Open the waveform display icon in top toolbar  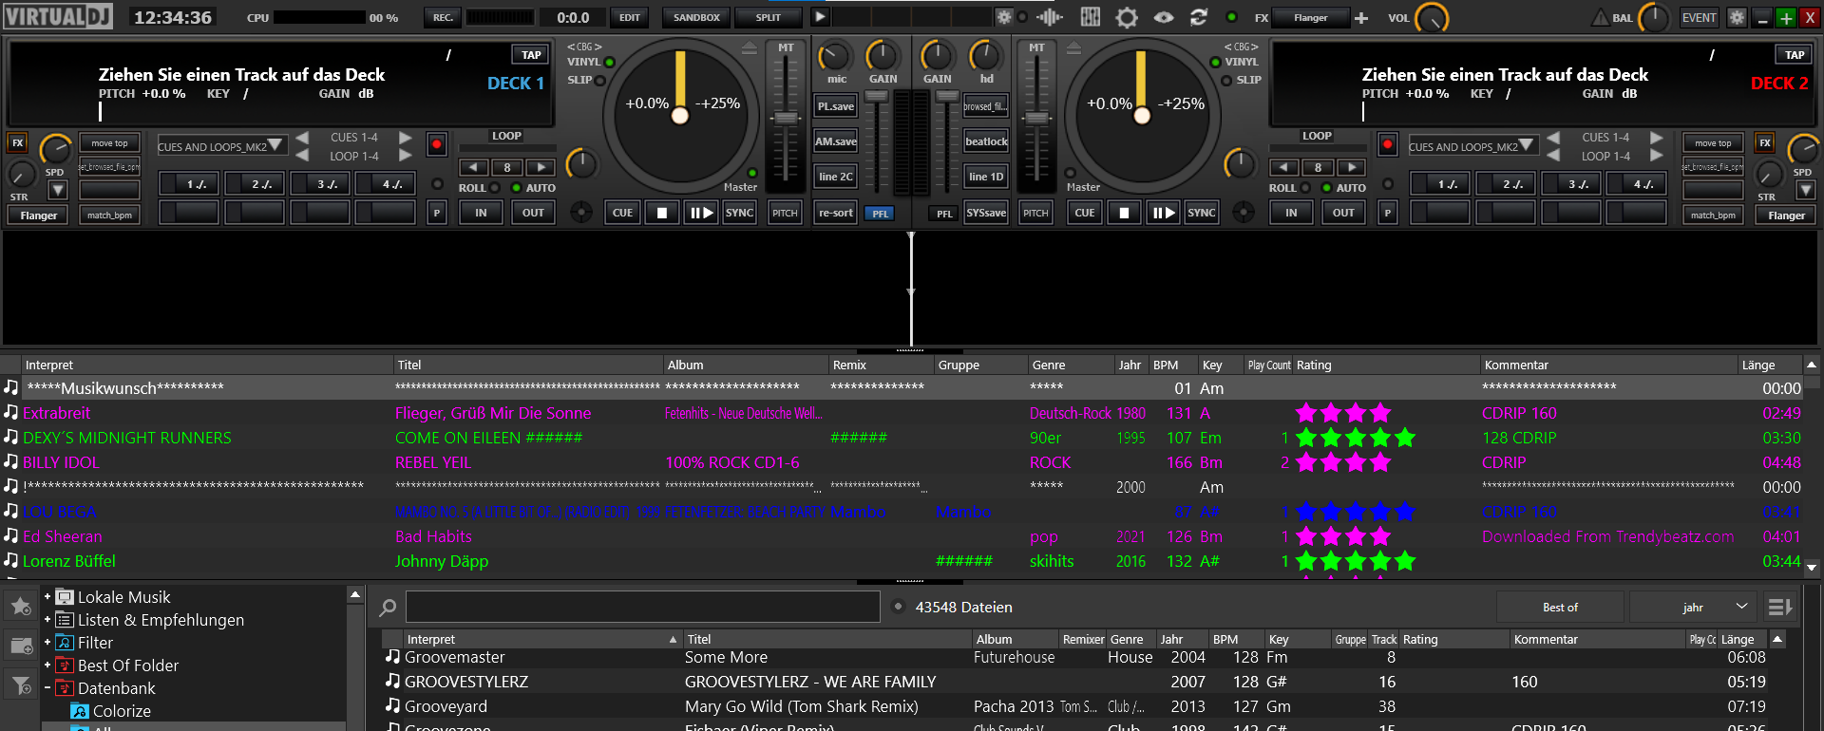pos(1050,17)
